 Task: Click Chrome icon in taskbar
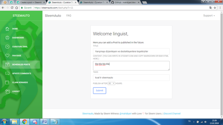coord(25,122)
